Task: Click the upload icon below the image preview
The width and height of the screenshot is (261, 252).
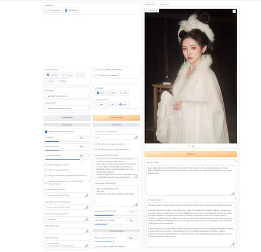Action: (189, 146)
